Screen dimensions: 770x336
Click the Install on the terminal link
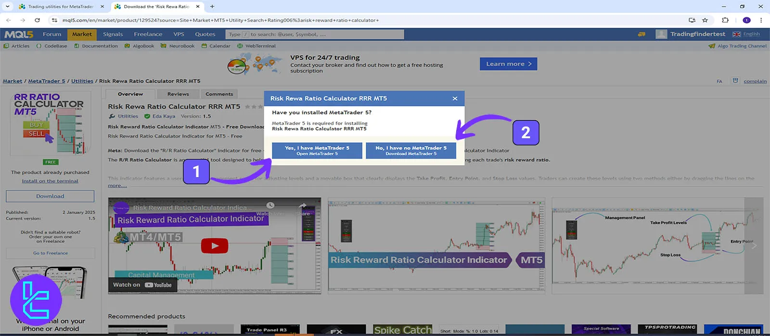tap(50, 181)
